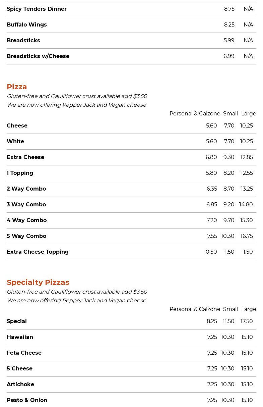Click the Artichoke specialty pizza
Image resolution: width=263 pixels, height=407 pixels.
(20, 384)
